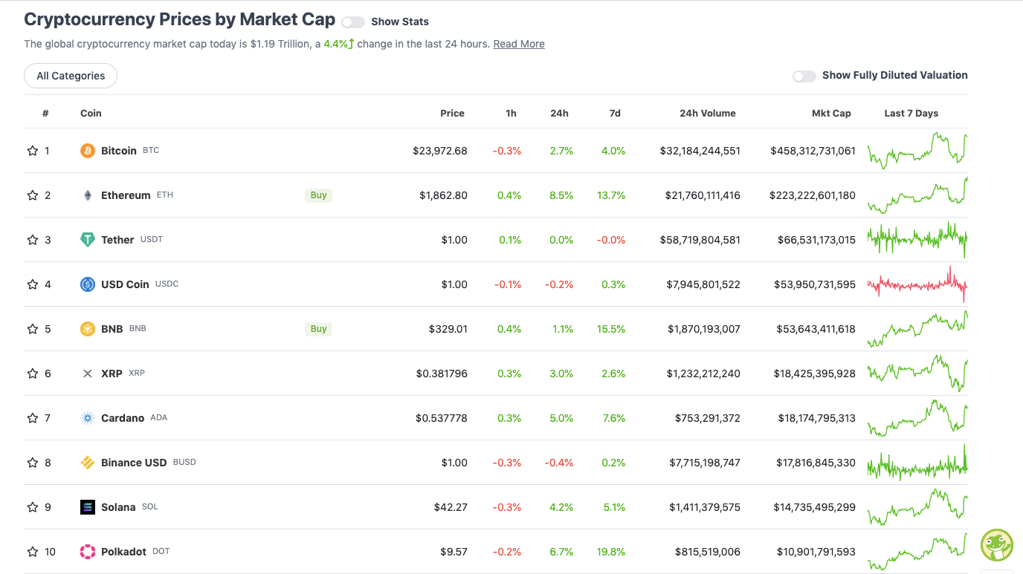
Task: Open the Bitcoin coin page link
Action: [x=119, y=151]
